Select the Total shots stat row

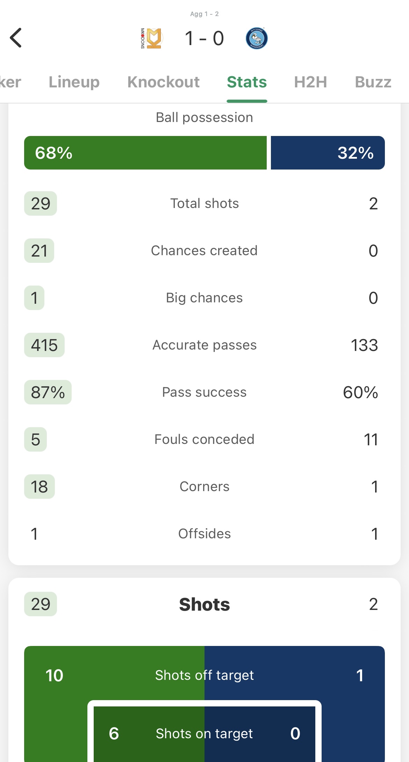(x=204, y=203)
